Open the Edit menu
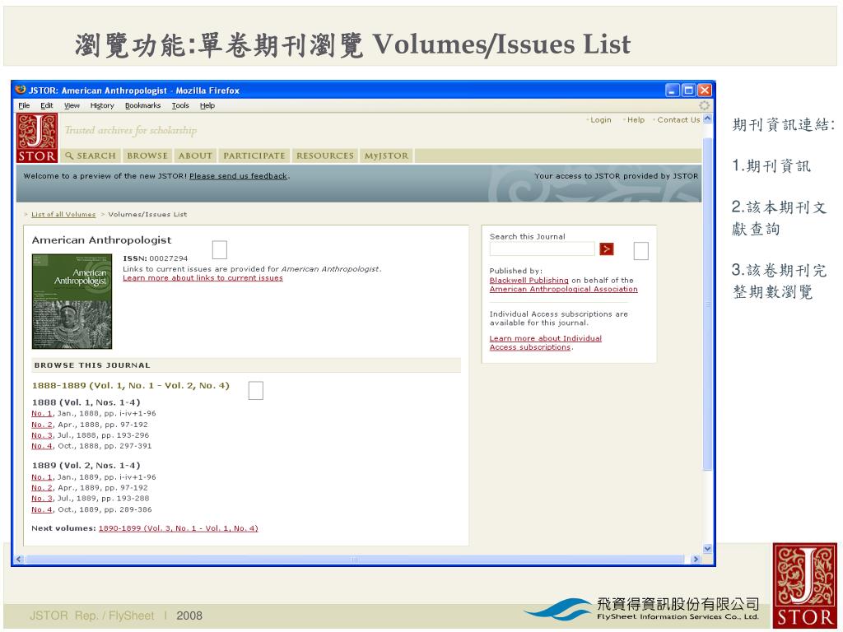Viewport: 843px width, 632px height. [x=47, y=105]
